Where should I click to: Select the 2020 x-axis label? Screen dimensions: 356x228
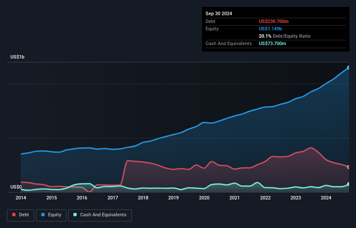point(204,198)
